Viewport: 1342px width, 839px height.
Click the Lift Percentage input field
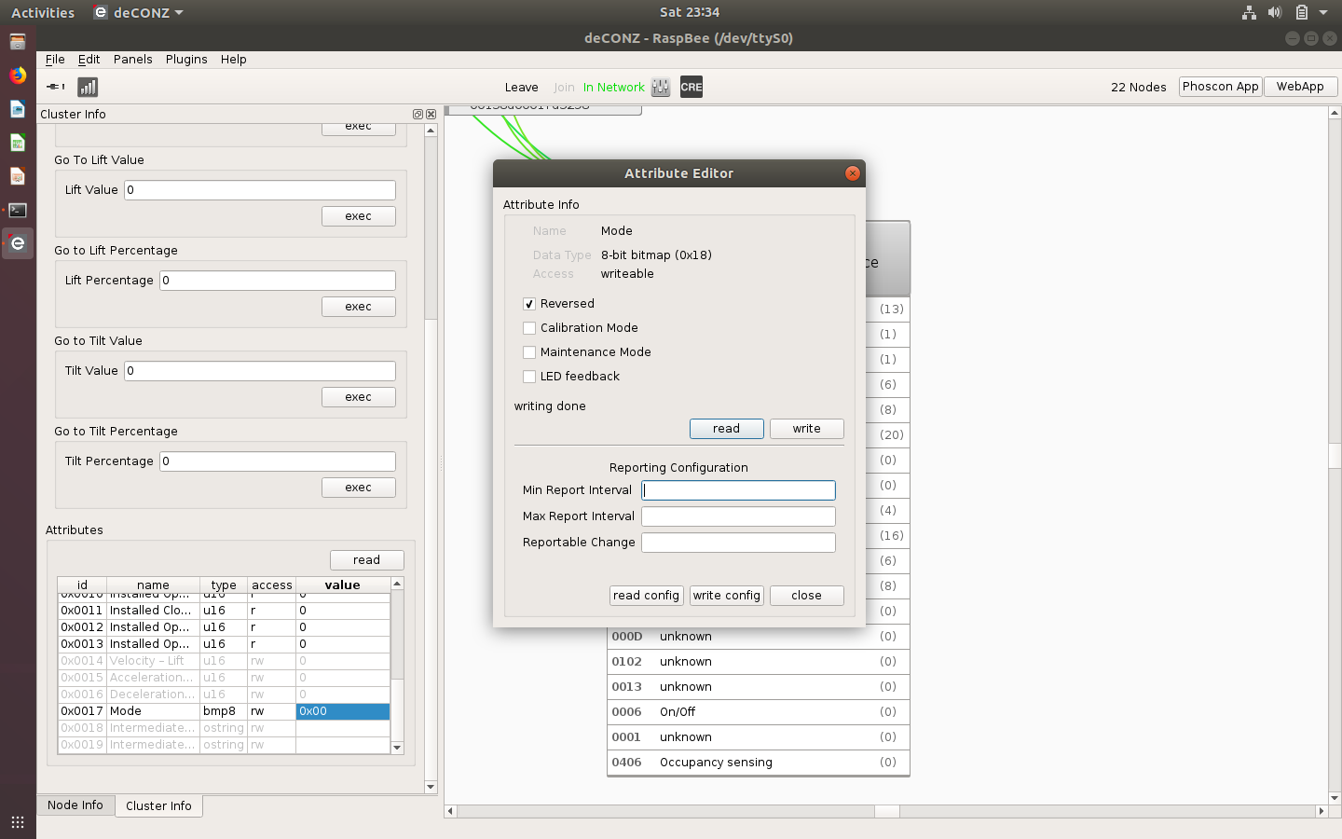coord(278,281)
